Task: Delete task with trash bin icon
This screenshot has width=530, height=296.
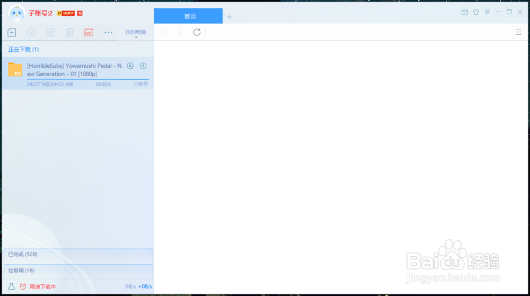Action: click(69, 32)
